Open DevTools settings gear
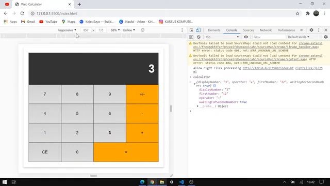This screenshot has width=330, height=186. coord(311,30)
